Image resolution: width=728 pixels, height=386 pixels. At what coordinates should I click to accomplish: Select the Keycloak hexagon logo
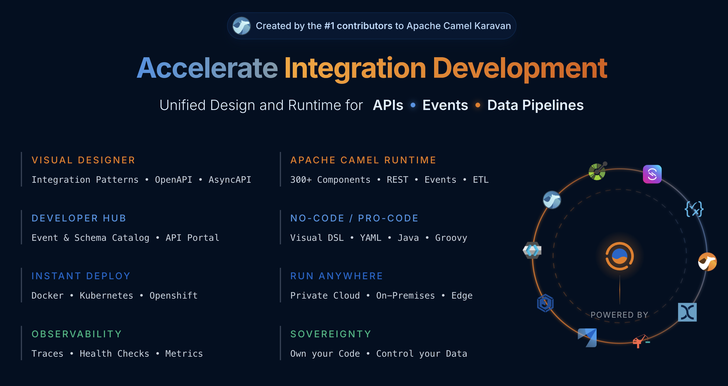tap(532, 250)
